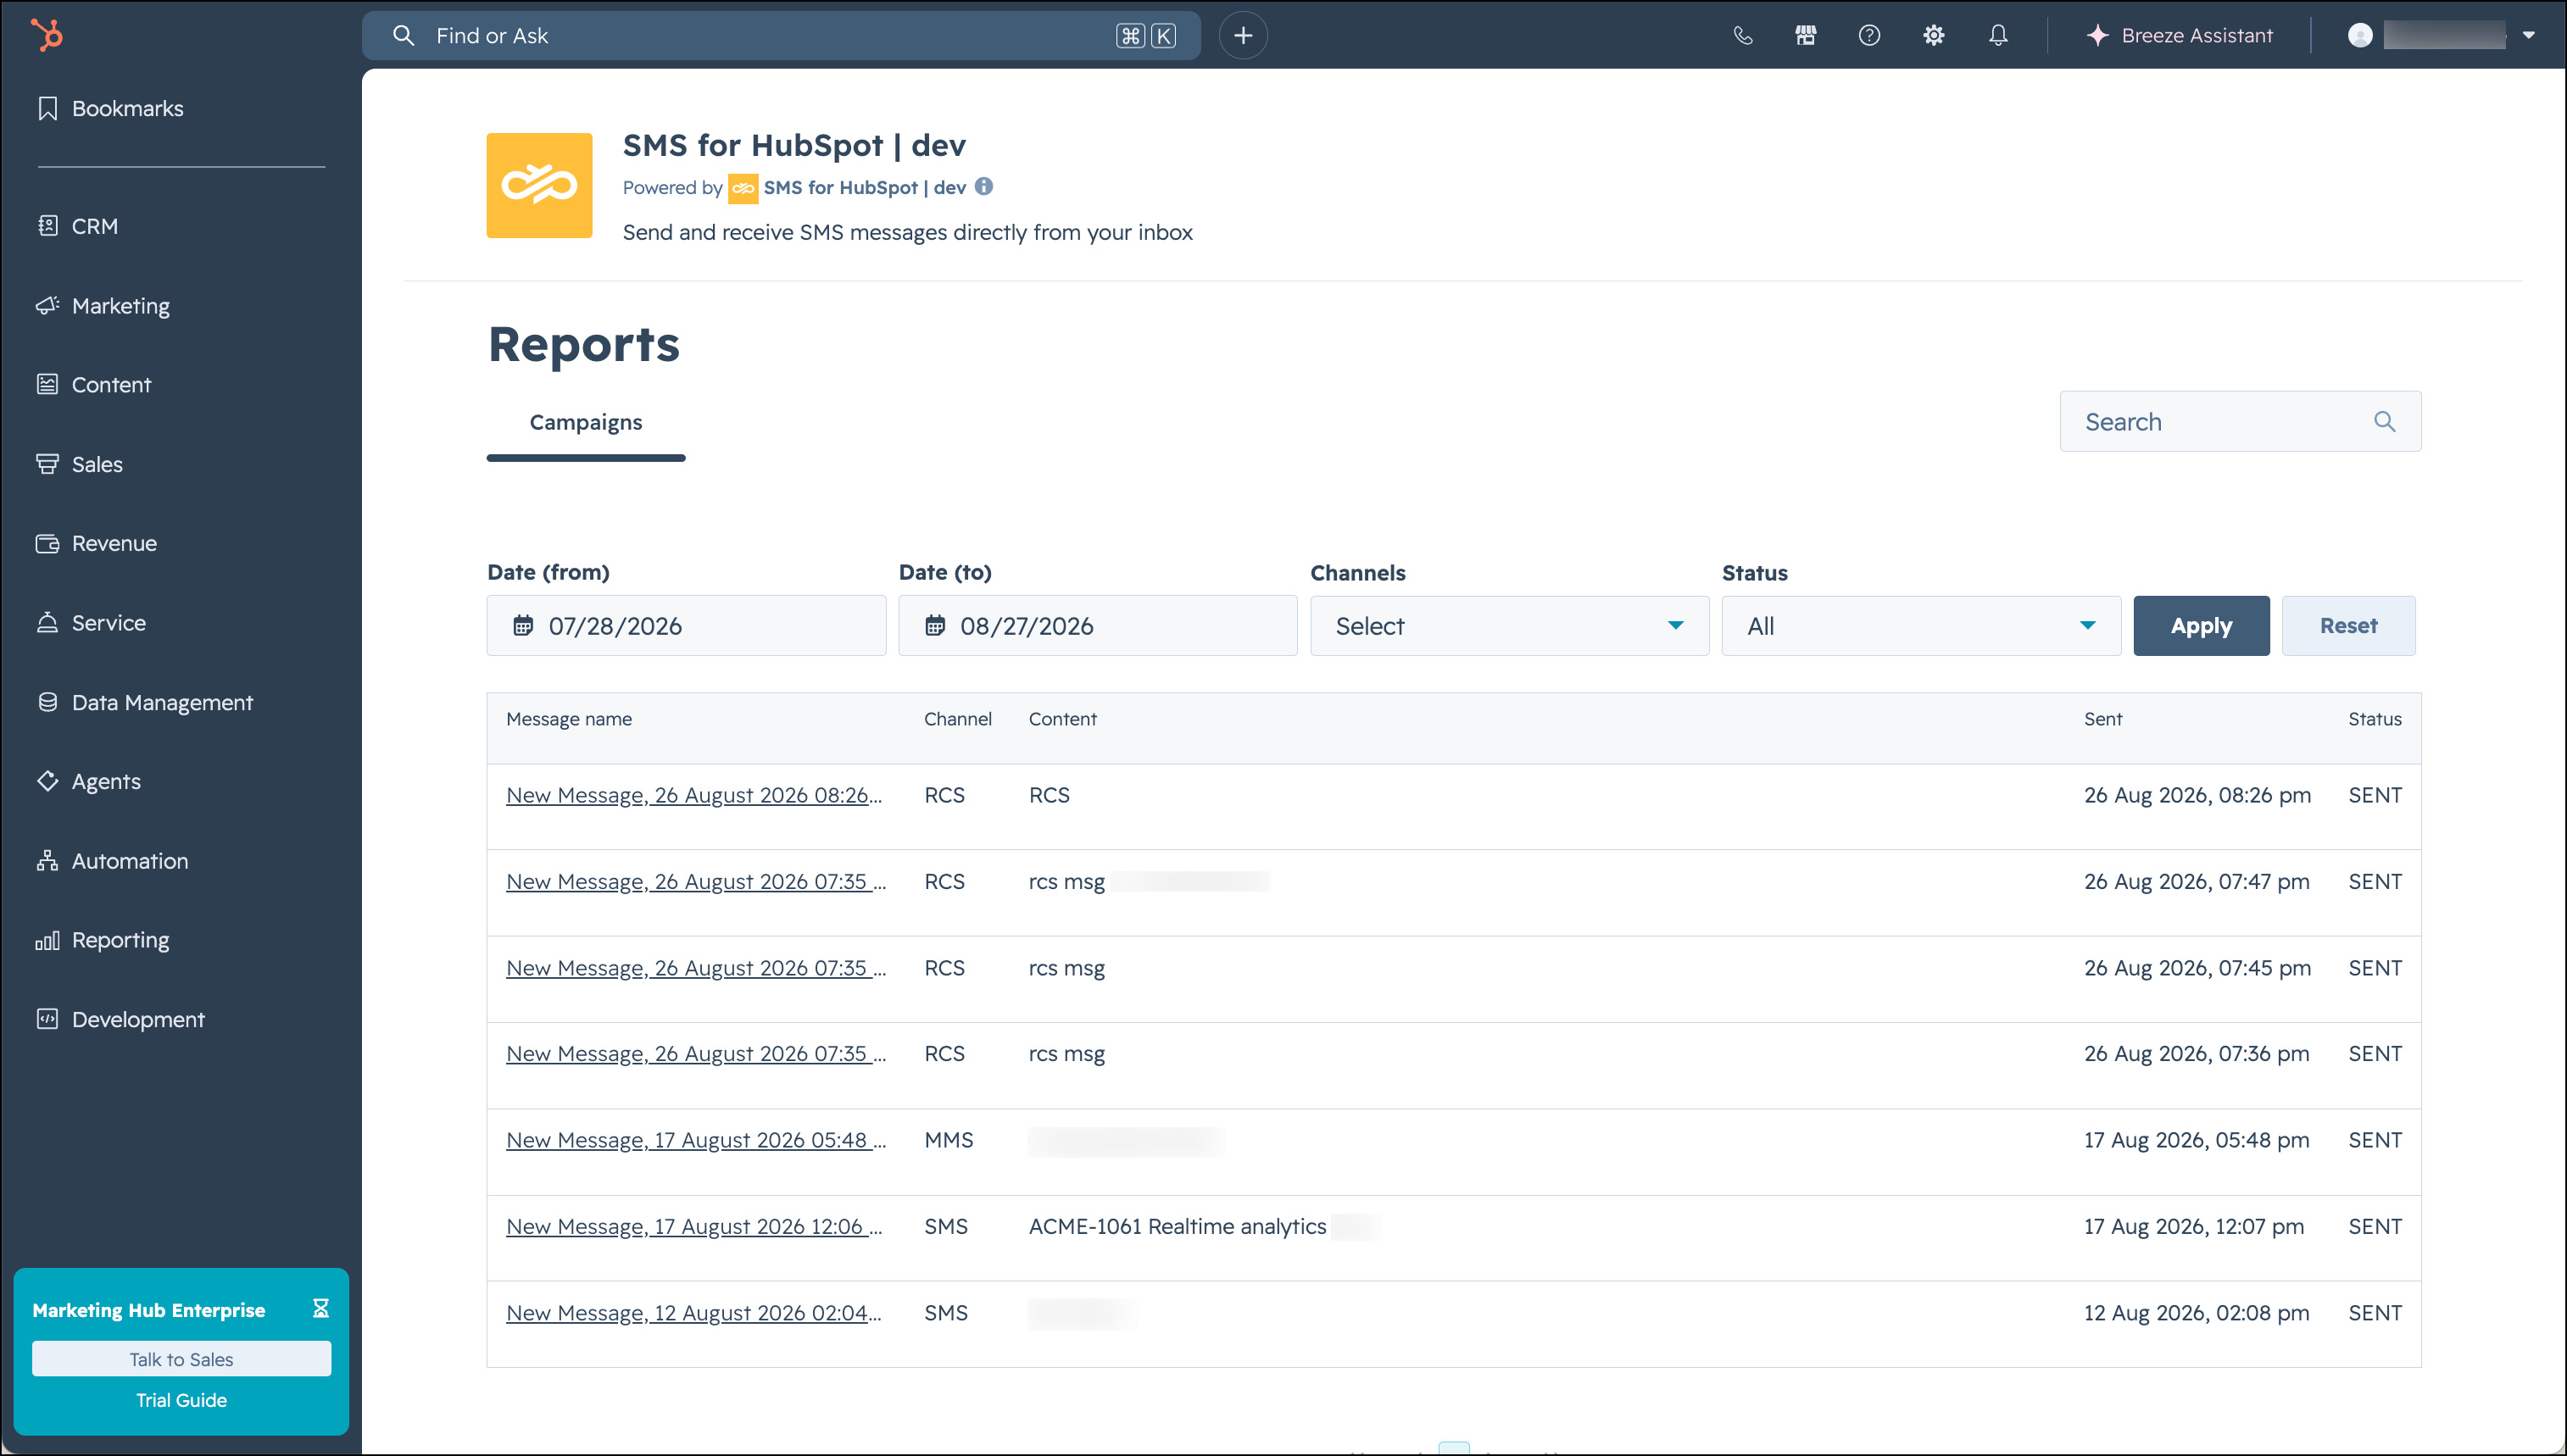
Task: Open the Date (to) date picker
Action: 1098,626
